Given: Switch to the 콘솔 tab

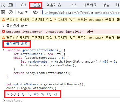Looking at the screenshot, I should pos(37,5).
